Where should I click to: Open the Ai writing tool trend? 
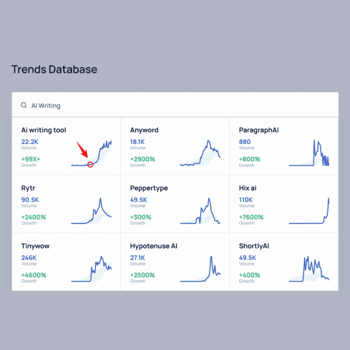pos(44,130)
